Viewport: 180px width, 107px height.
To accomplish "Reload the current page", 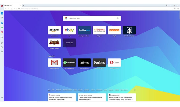I will click(12, 9).
